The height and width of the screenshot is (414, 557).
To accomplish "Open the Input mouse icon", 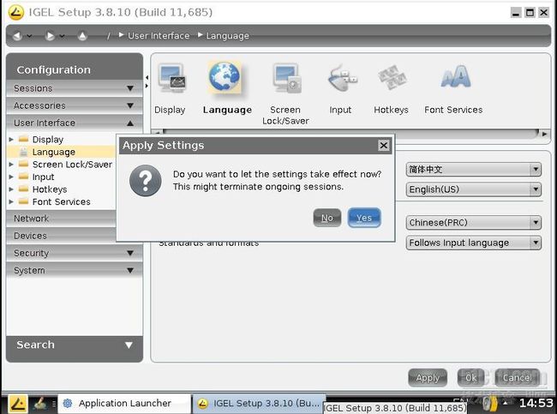I will pos(342,78).
